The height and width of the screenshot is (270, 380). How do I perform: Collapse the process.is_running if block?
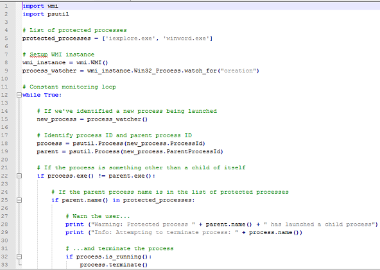pyautogui.click(x=19, y=257)
